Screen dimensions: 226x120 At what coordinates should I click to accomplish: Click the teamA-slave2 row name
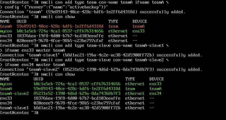[x=14, y=93]
